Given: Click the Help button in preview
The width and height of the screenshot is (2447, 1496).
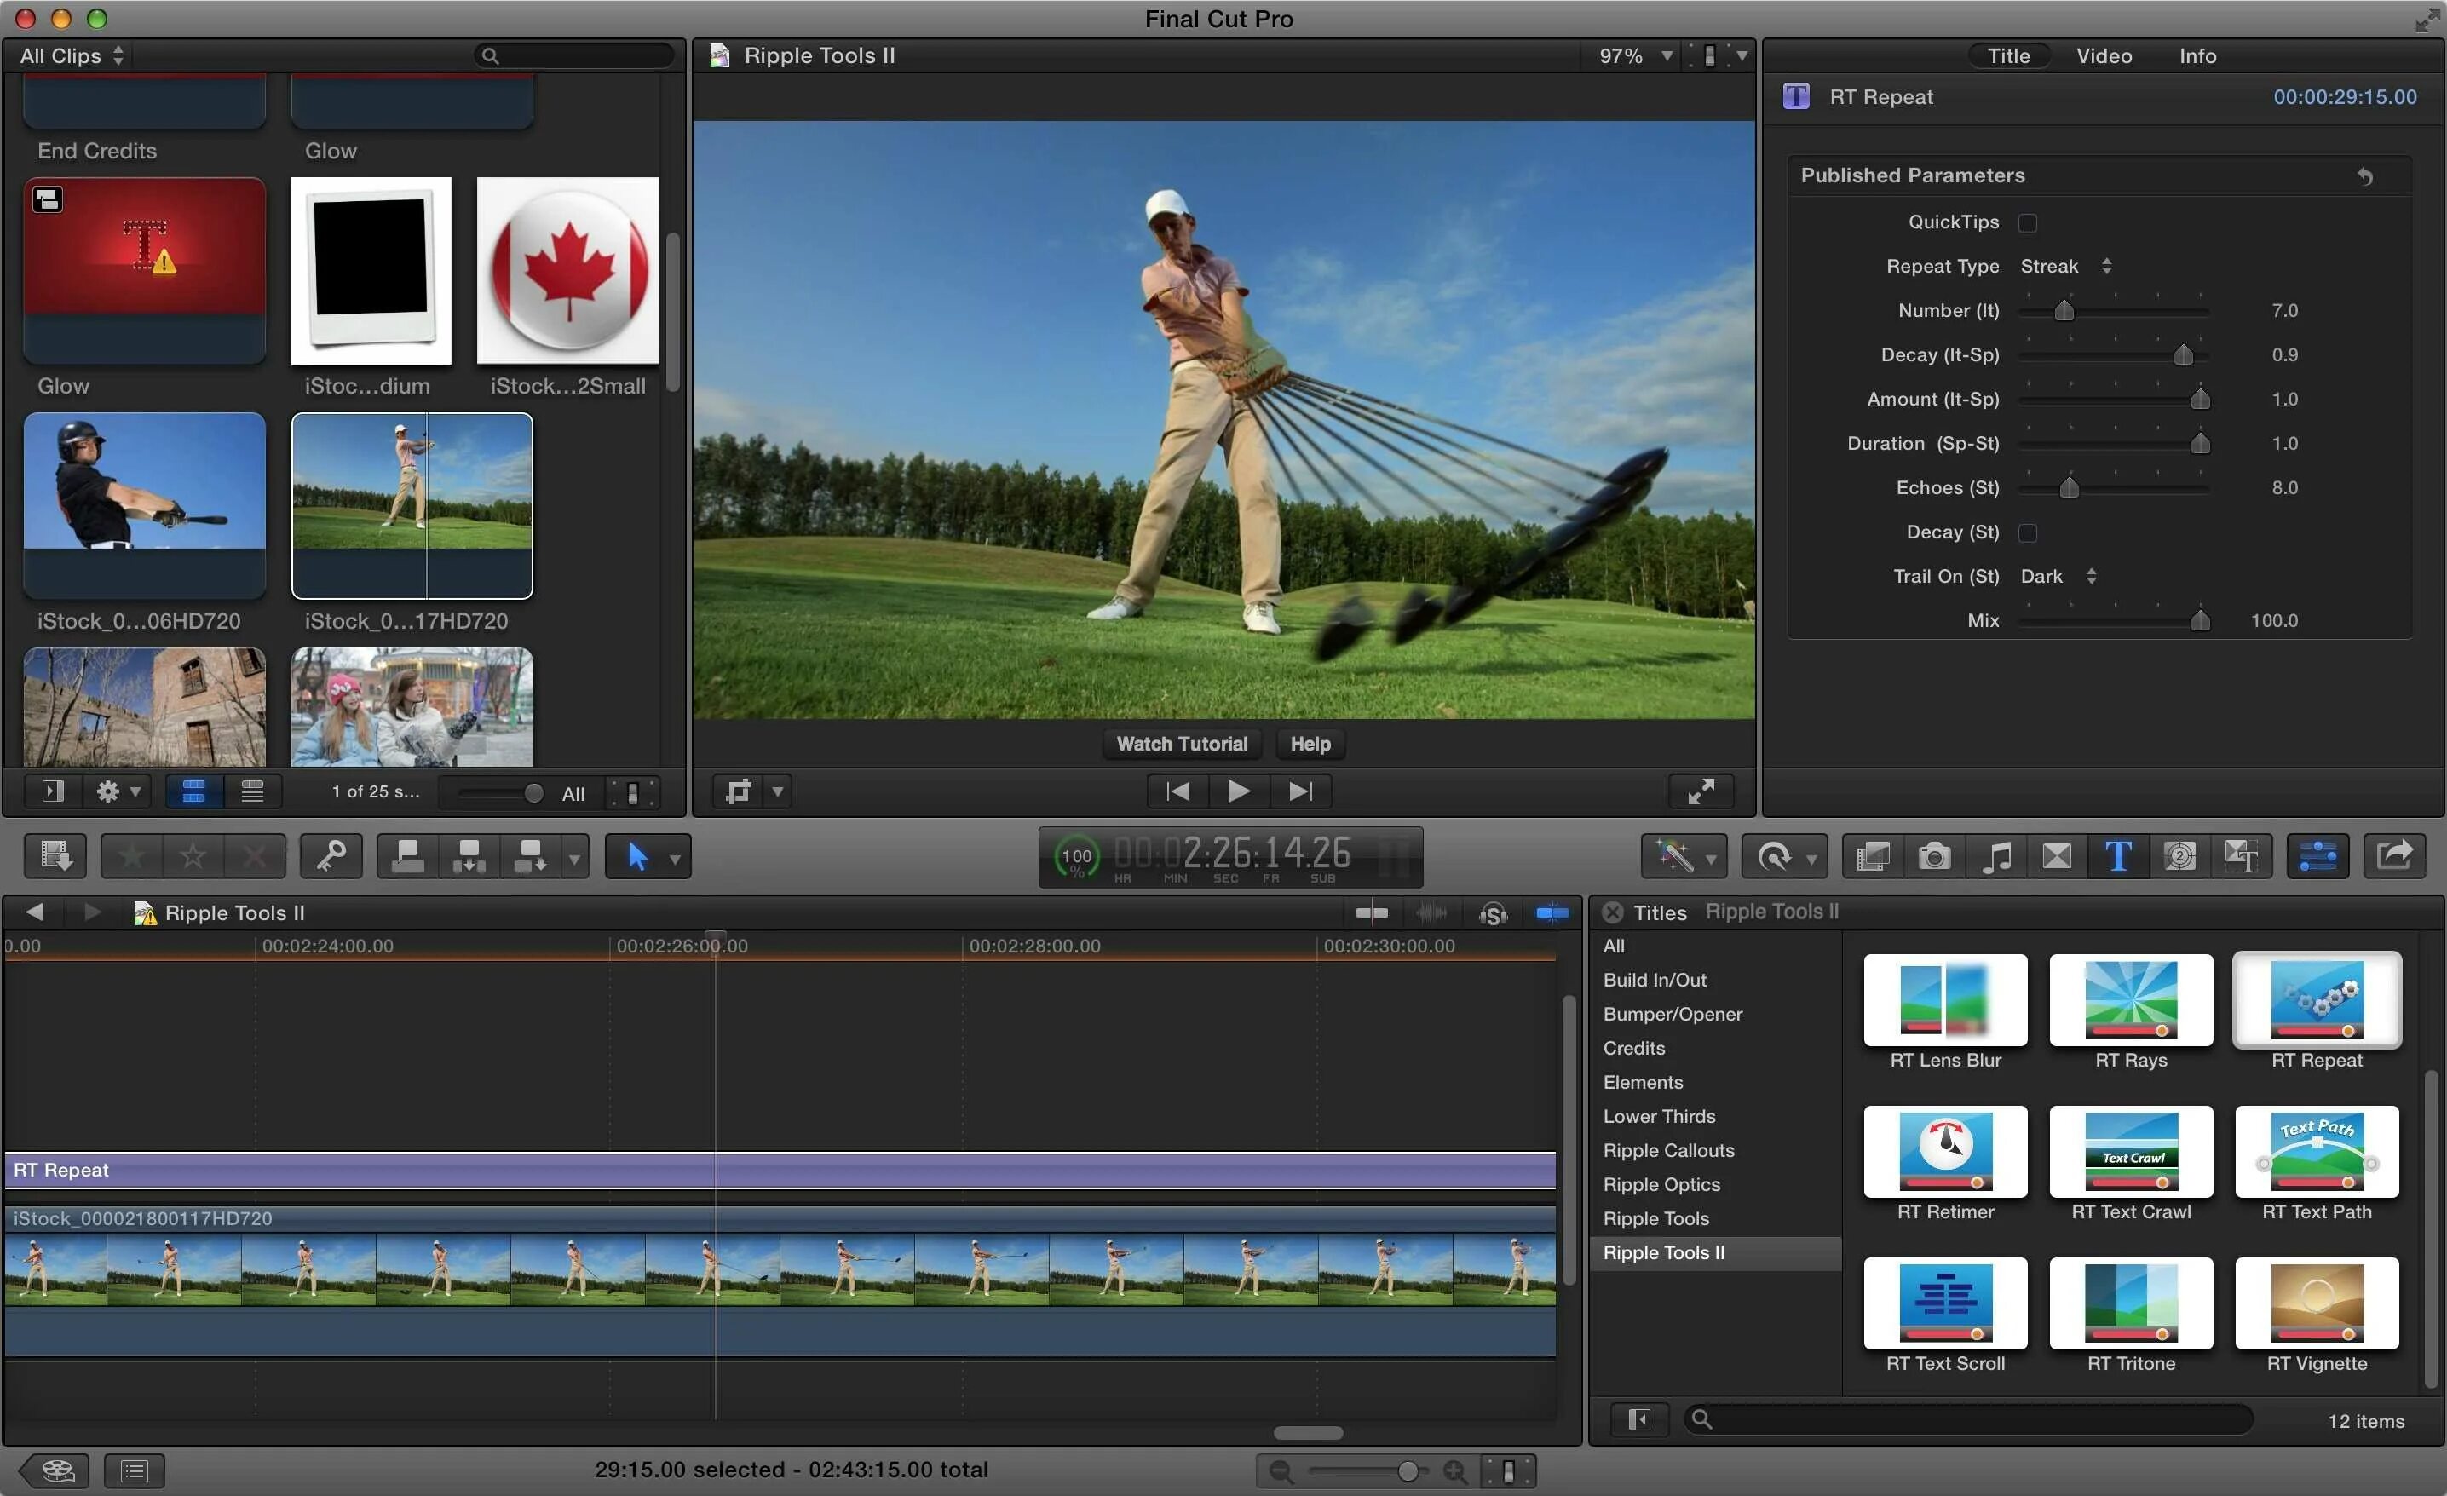Looking at the screenshot, I should click(x=1311, y=743).
